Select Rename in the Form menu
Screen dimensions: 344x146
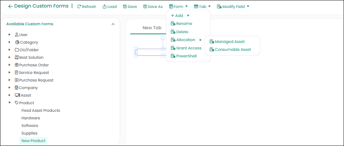click(x=184, y=23)
